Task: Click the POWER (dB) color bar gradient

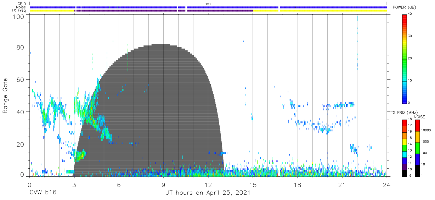Action: click(404, 59)
